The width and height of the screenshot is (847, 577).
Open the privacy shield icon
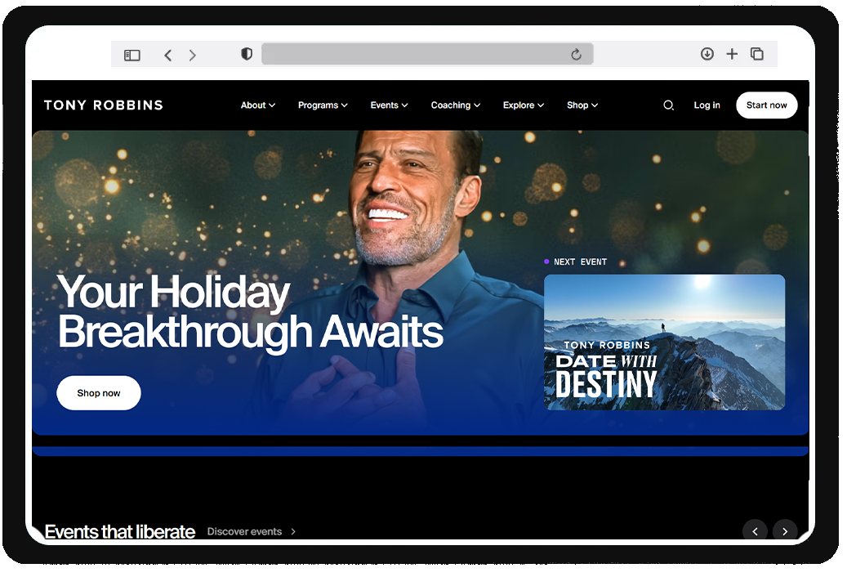(247, 54)
